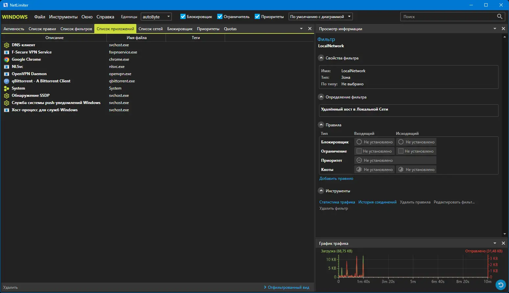Click in the Поиск search field
The height and width of the screenshot is (293, 509).
pyautogui.click(x=447, y=17)
